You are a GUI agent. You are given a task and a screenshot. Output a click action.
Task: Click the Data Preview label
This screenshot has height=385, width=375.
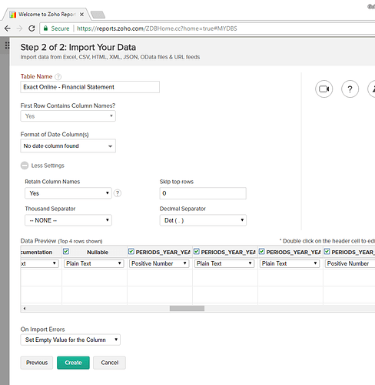[x=38, y=241]
